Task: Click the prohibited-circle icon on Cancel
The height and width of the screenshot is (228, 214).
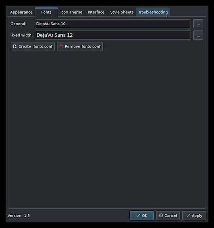Action: [x=161, y=216]
